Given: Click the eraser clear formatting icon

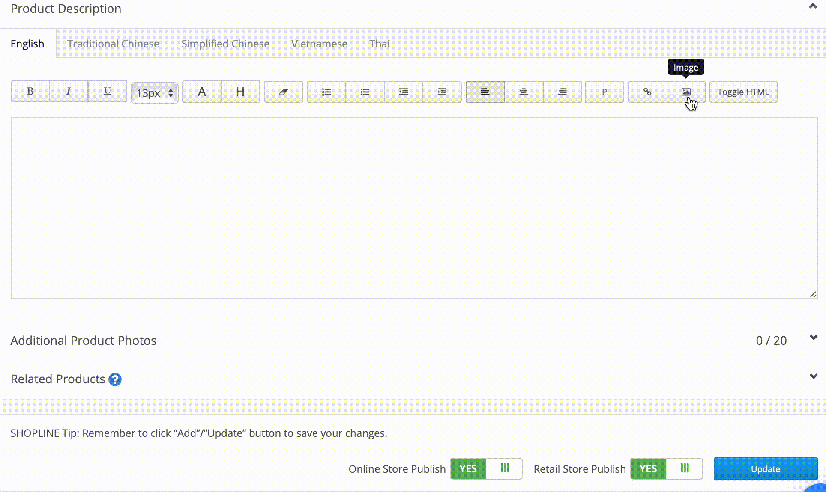Looking at the screenshot, I should click(x=284, y=92).
